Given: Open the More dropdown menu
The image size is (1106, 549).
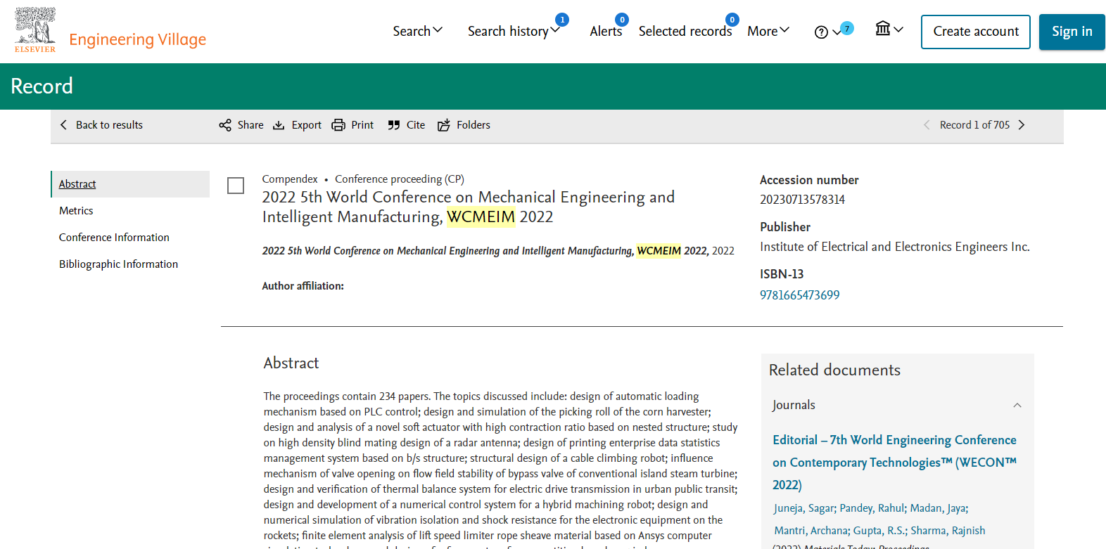Looking at the screenshot, I should pos(768,31).
